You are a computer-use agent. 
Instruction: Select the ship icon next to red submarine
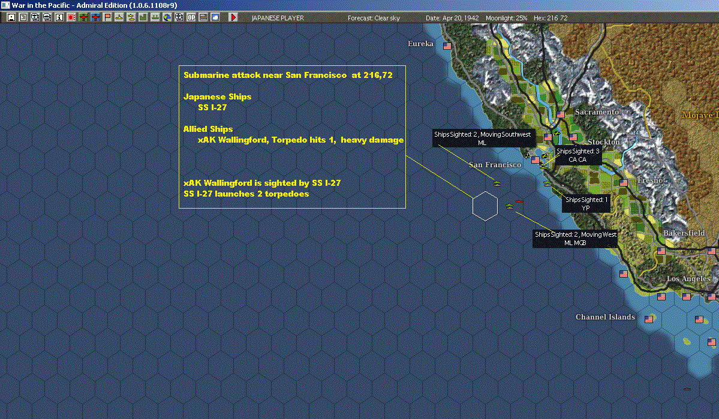(x=510, y=206)
